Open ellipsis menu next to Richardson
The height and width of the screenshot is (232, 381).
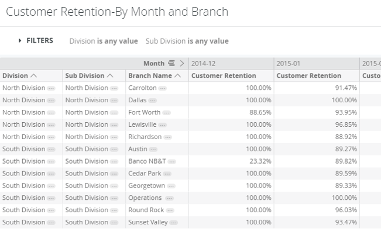[167, 137]
